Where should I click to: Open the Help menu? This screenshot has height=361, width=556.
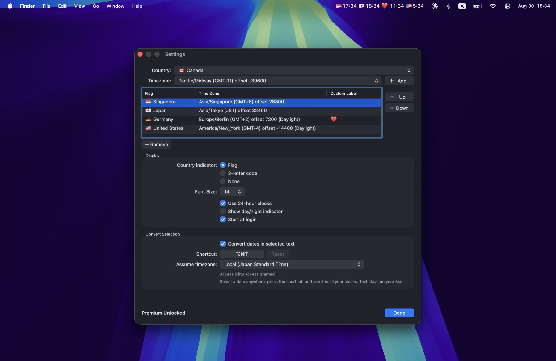137,6
